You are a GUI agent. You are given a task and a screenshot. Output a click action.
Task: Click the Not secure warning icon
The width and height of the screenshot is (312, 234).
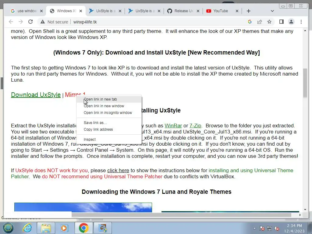coord(43,22)
